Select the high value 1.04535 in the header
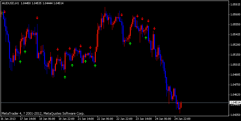 click(37, 3)
